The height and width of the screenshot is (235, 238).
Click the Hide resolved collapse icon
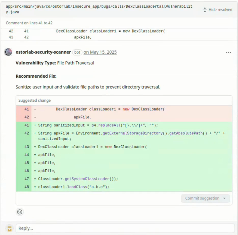pyautogui.click(x=205, y=10)
